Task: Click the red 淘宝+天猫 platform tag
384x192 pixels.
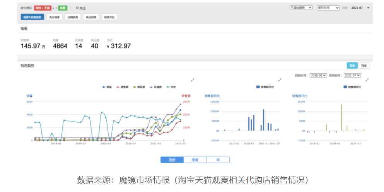Action: pyautogui.click(x=43, y=8)
